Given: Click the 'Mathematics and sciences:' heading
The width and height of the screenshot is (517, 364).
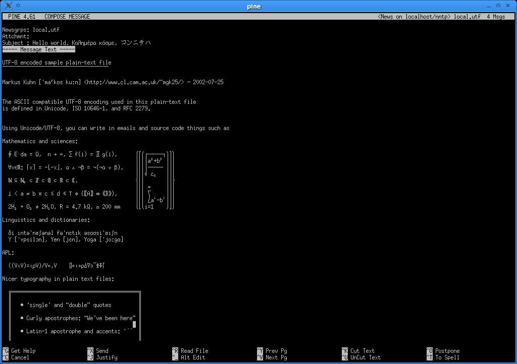Looking at the screenshot, I should [40, 141].
